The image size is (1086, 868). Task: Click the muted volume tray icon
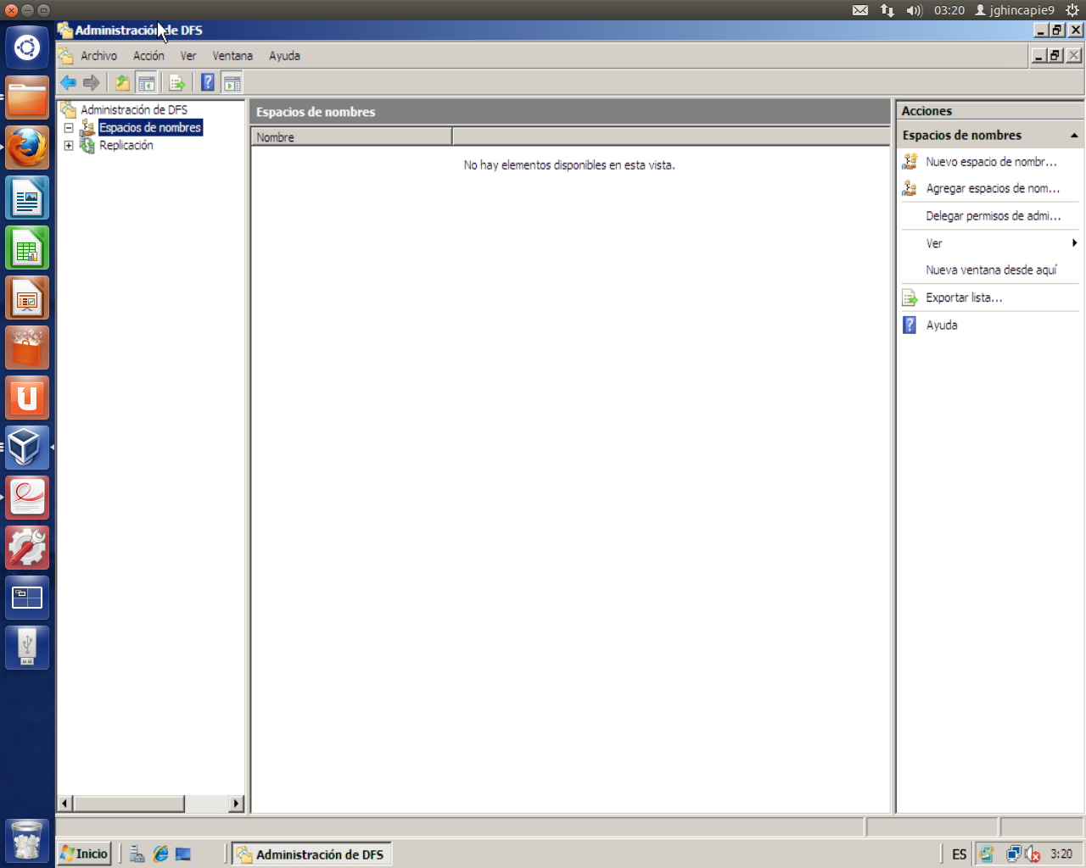click(x=1033, y=854)
